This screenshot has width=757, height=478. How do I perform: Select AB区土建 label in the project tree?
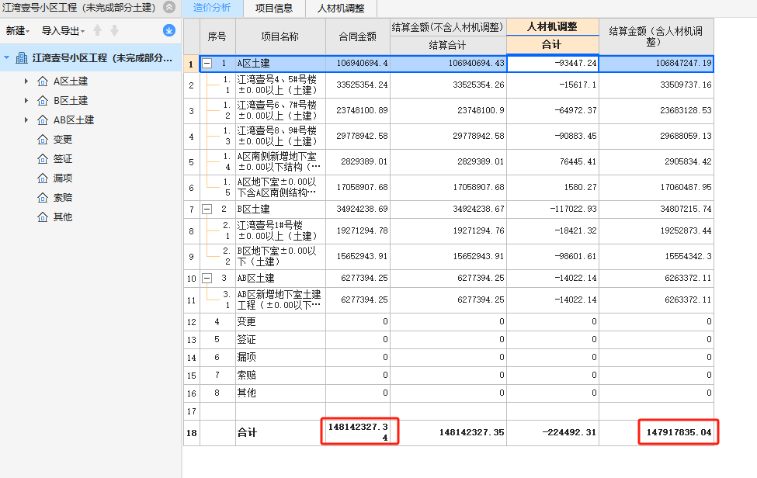point(74,119)
